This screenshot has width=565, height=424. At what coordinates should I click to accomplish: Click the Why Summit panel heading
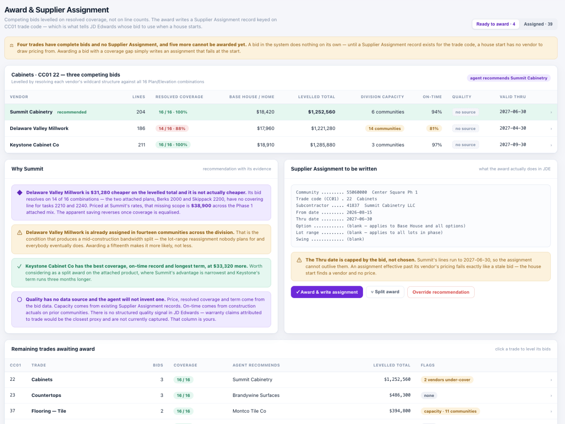pos(27,169)
